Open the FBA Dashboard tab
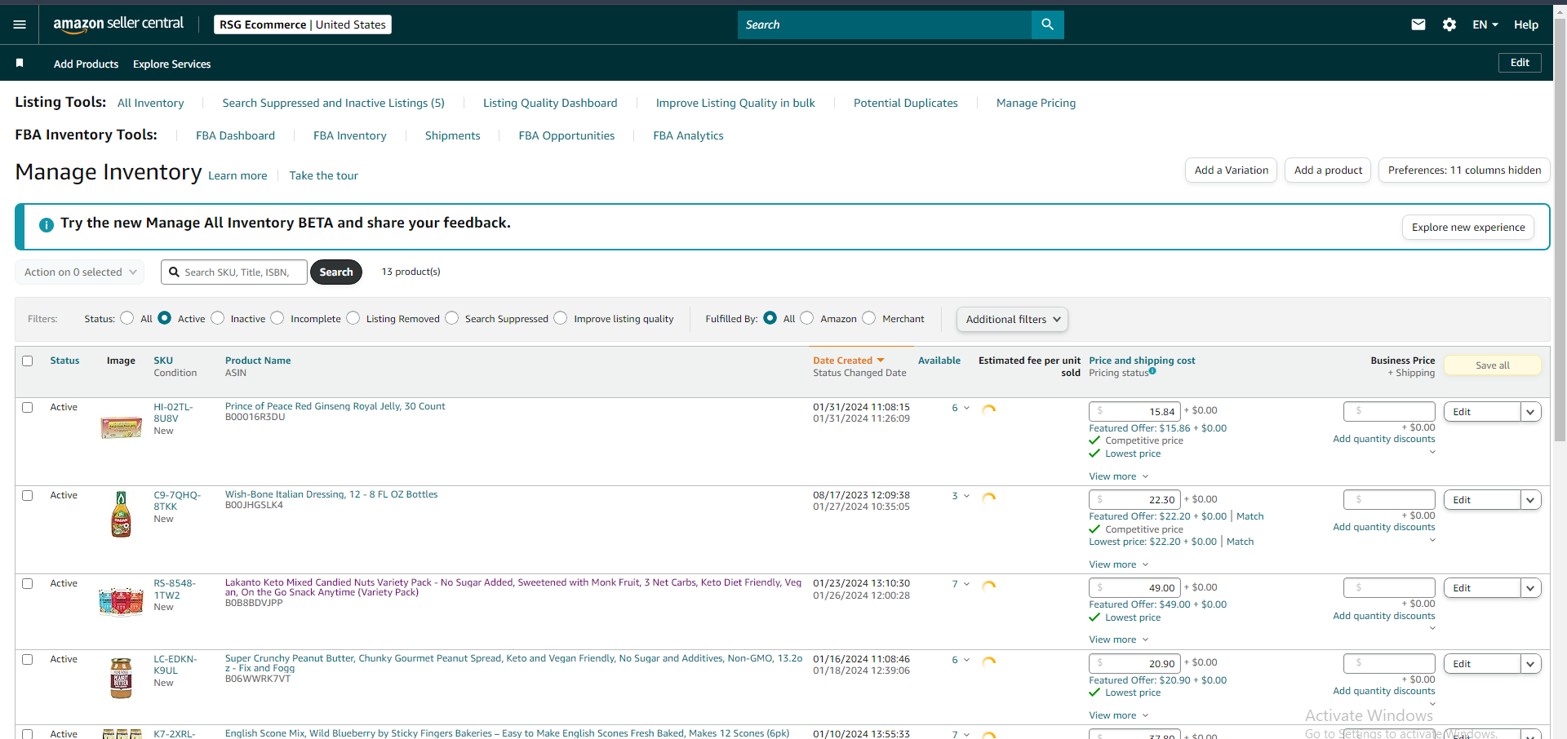Screen dimensions: 1567x739 tap(235, 135)
